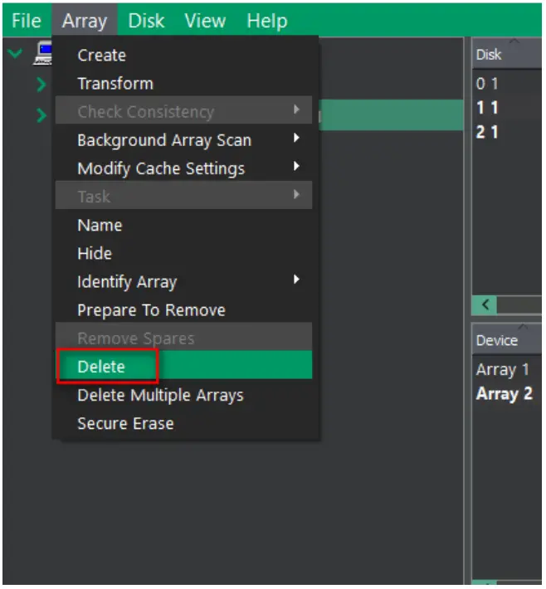The image size is (546, 589).
Task: Select Array 2 in the Device list
Action: 504,393
